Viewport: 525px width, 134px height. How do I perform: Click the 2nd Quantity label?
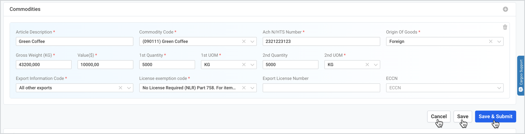point(275,55)
